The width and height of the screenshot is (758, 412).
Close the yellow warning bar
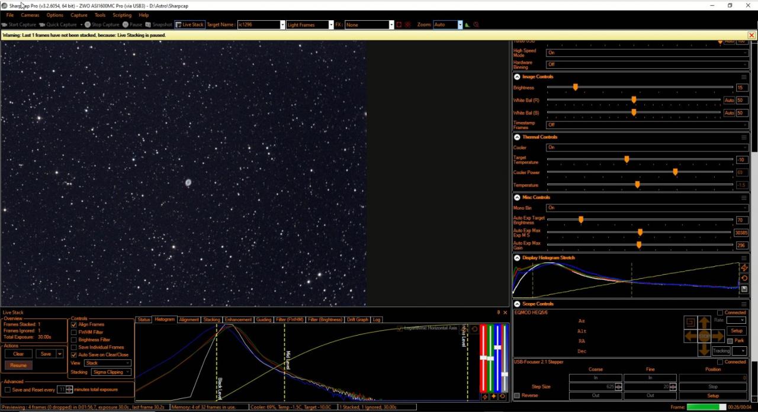751,36
